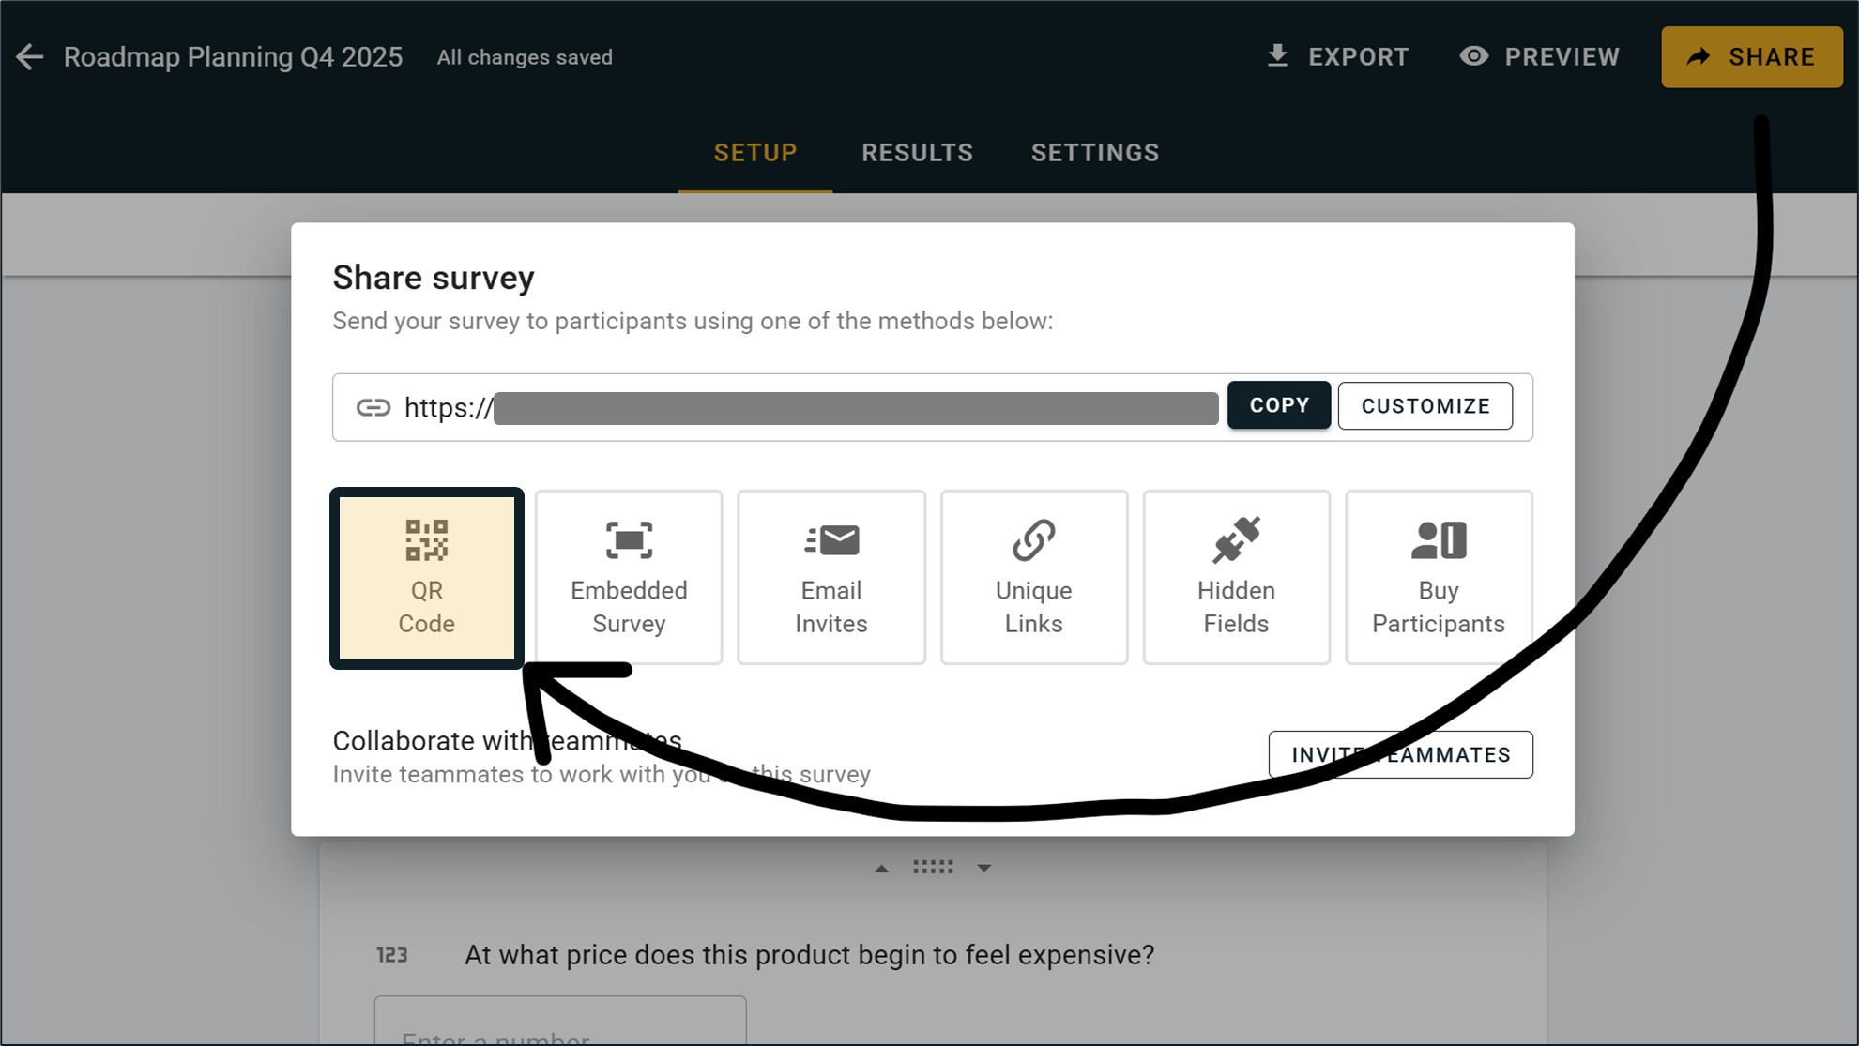Select the Setup tab
Image resolution: width=1859 pixels, height=1046 pixels.
click(x=754, y=153)
